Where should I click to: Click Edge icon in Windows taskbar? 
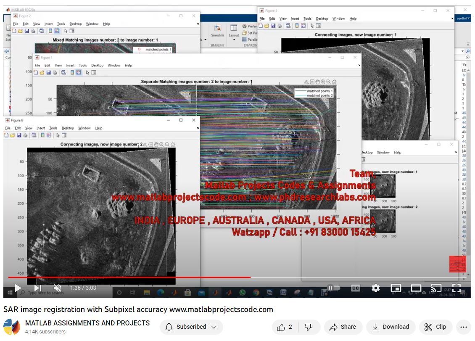coord(160,292)
